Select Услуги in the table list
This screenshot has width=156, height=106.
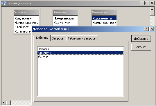point(80,57)
